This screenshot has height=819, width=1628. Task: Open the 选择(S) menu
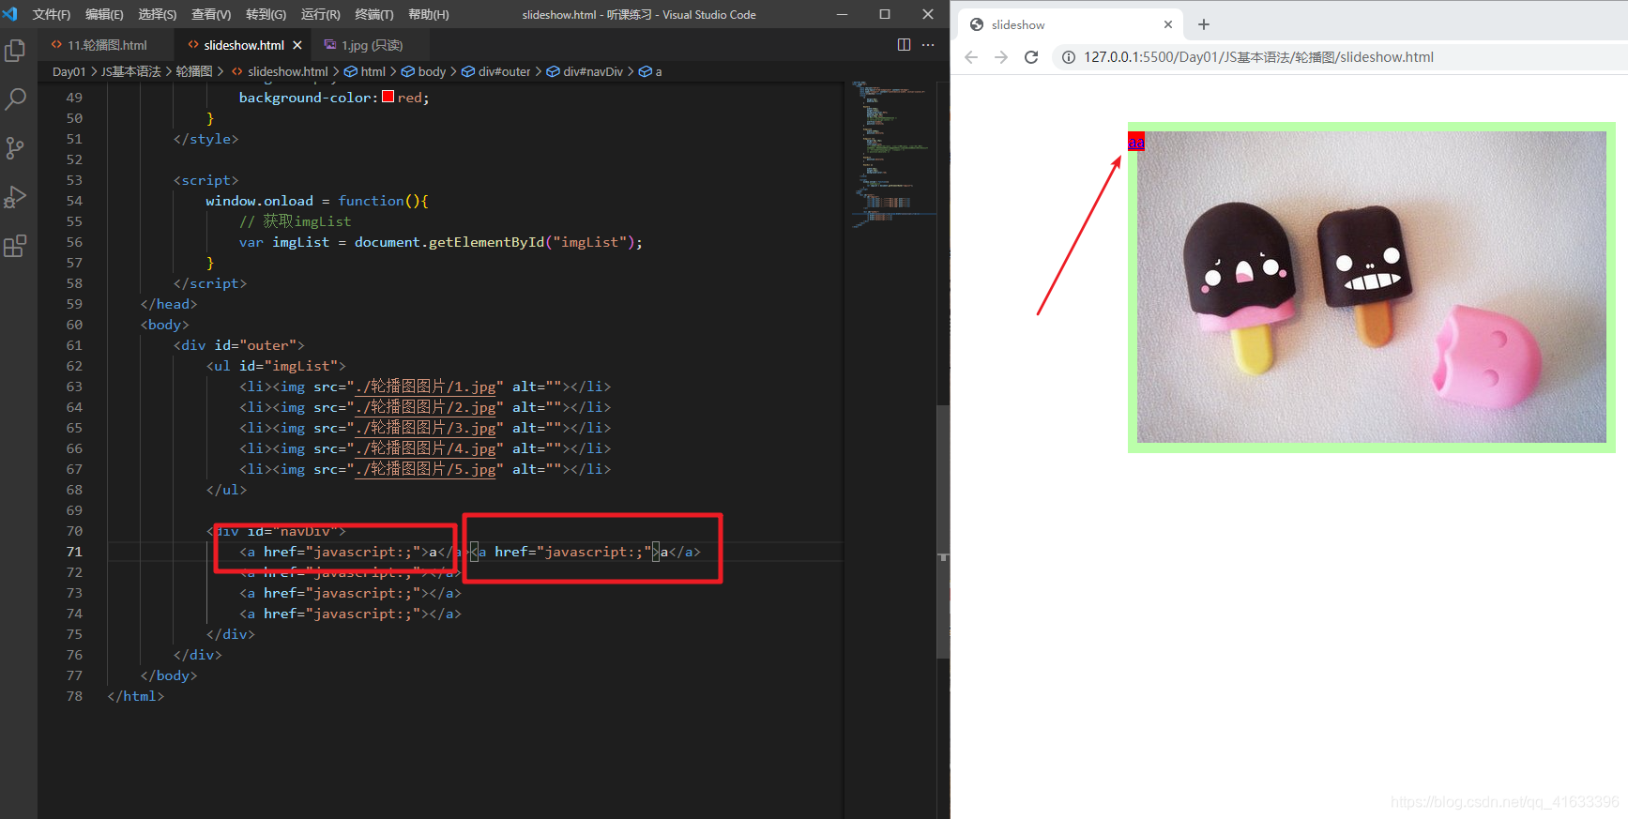coord(158,14)
